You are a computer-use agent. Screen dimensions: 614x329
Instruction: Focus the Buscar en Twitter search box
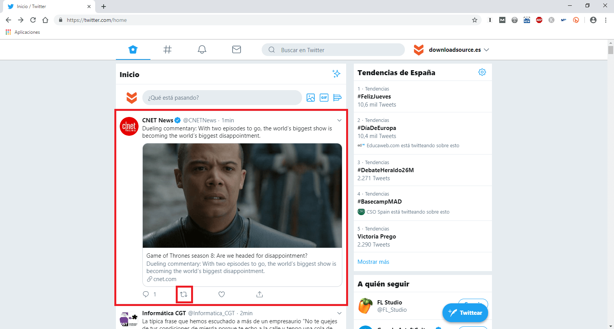[333, 50]
